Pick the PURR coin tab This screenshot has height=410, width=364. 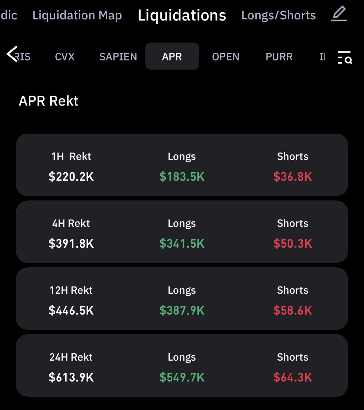[279, 57]
